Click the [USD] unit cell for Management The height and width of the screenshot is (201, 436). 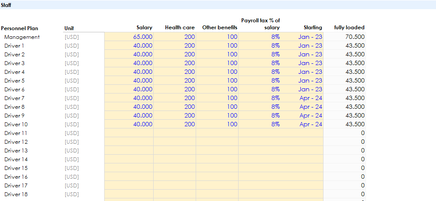click(x=71, y=37)
